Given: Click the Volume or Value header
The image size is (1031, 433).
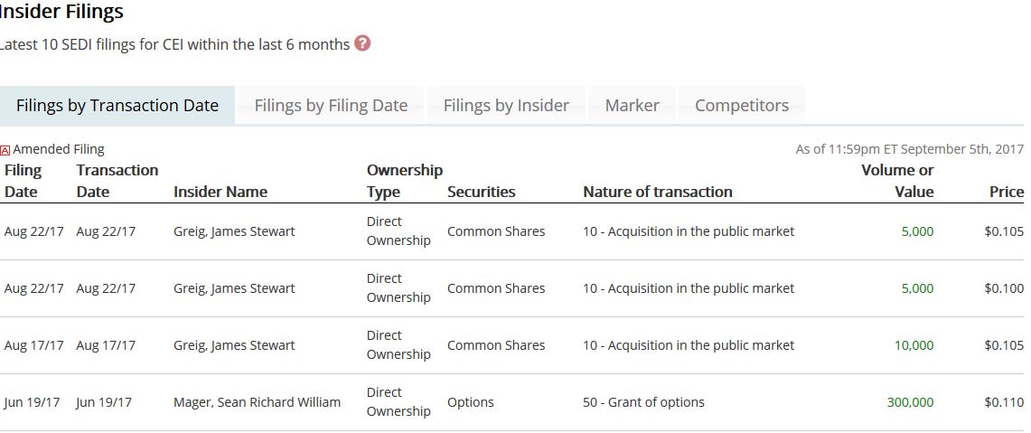Looking at the screenshot, I should coord(897,181).
